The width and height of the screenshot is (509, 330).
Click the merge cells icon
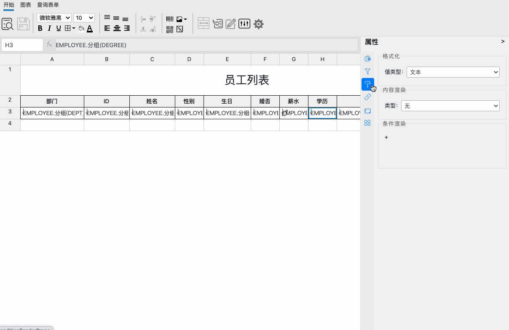tap(204, 24)
